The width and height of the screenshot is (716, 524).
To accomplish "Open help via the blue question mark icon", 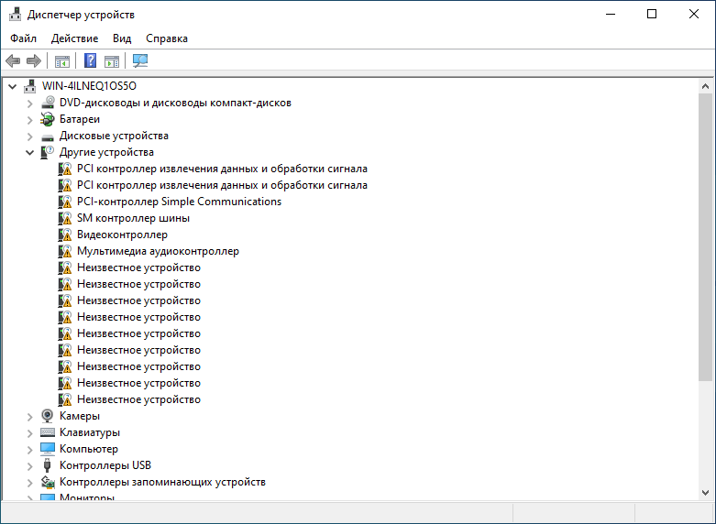I will coord(91,60).
